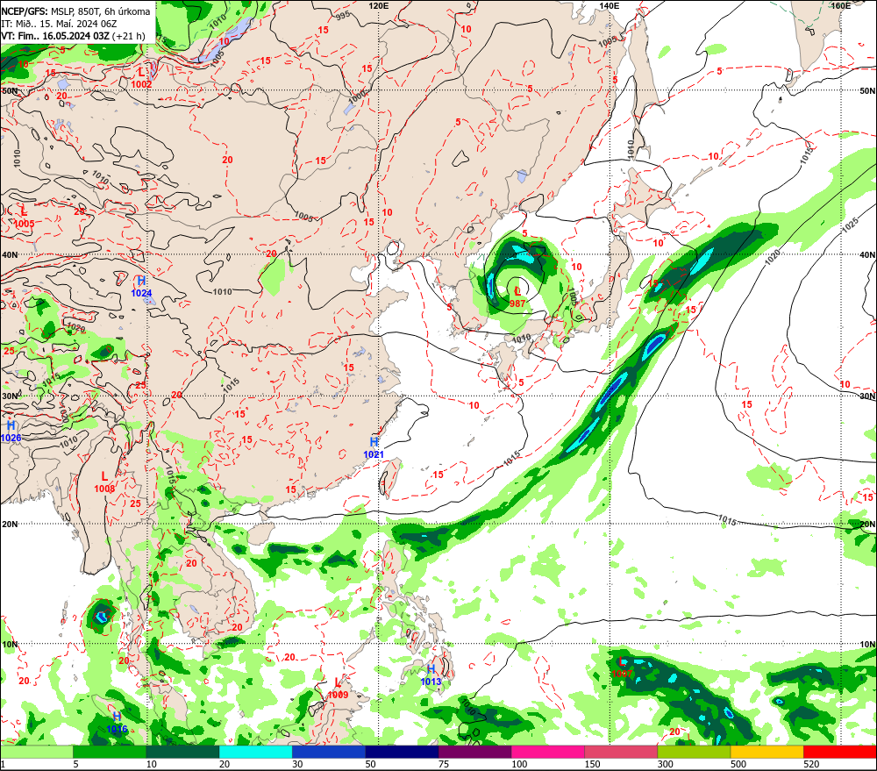The width and height of the screenshot is (877, 771).
Task: Click the legend value '300'
Action: 665,764
